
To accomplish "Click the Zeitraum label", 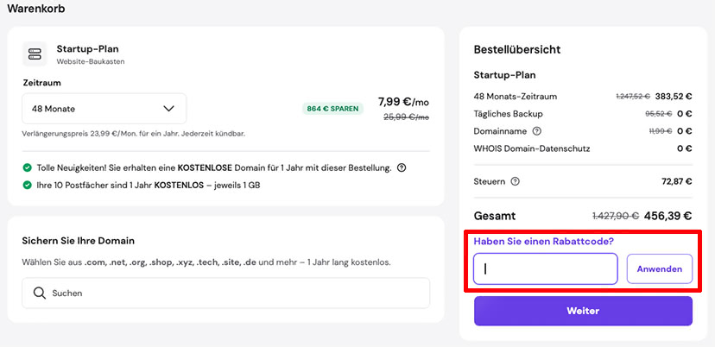I will click(41, 83).
